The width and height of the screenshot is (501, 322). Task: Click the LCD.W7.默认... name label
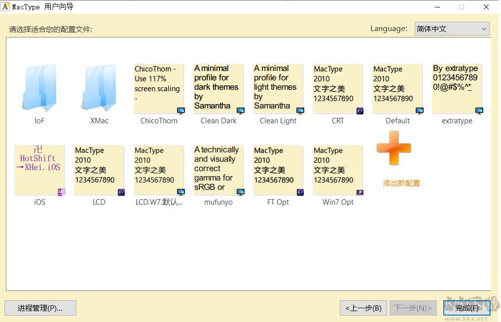coord(159,202)
